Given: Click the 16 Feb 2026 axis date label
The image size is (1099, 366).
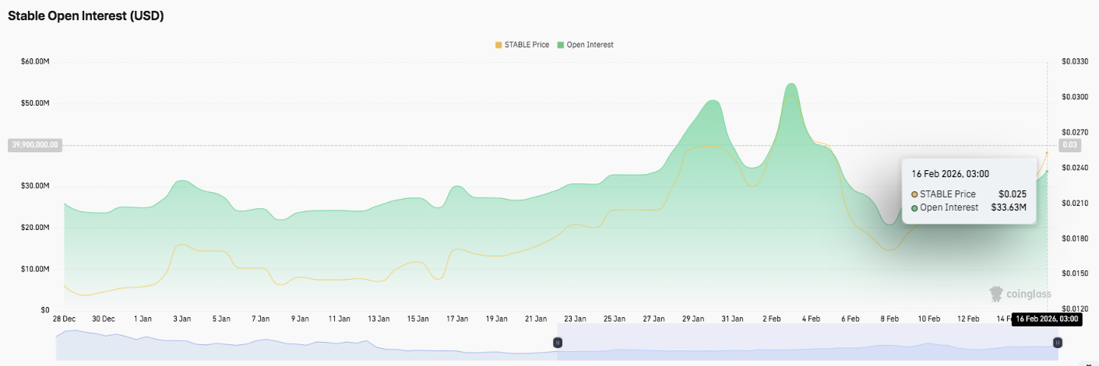Looking at the screenshot, I should [1046, 319].
